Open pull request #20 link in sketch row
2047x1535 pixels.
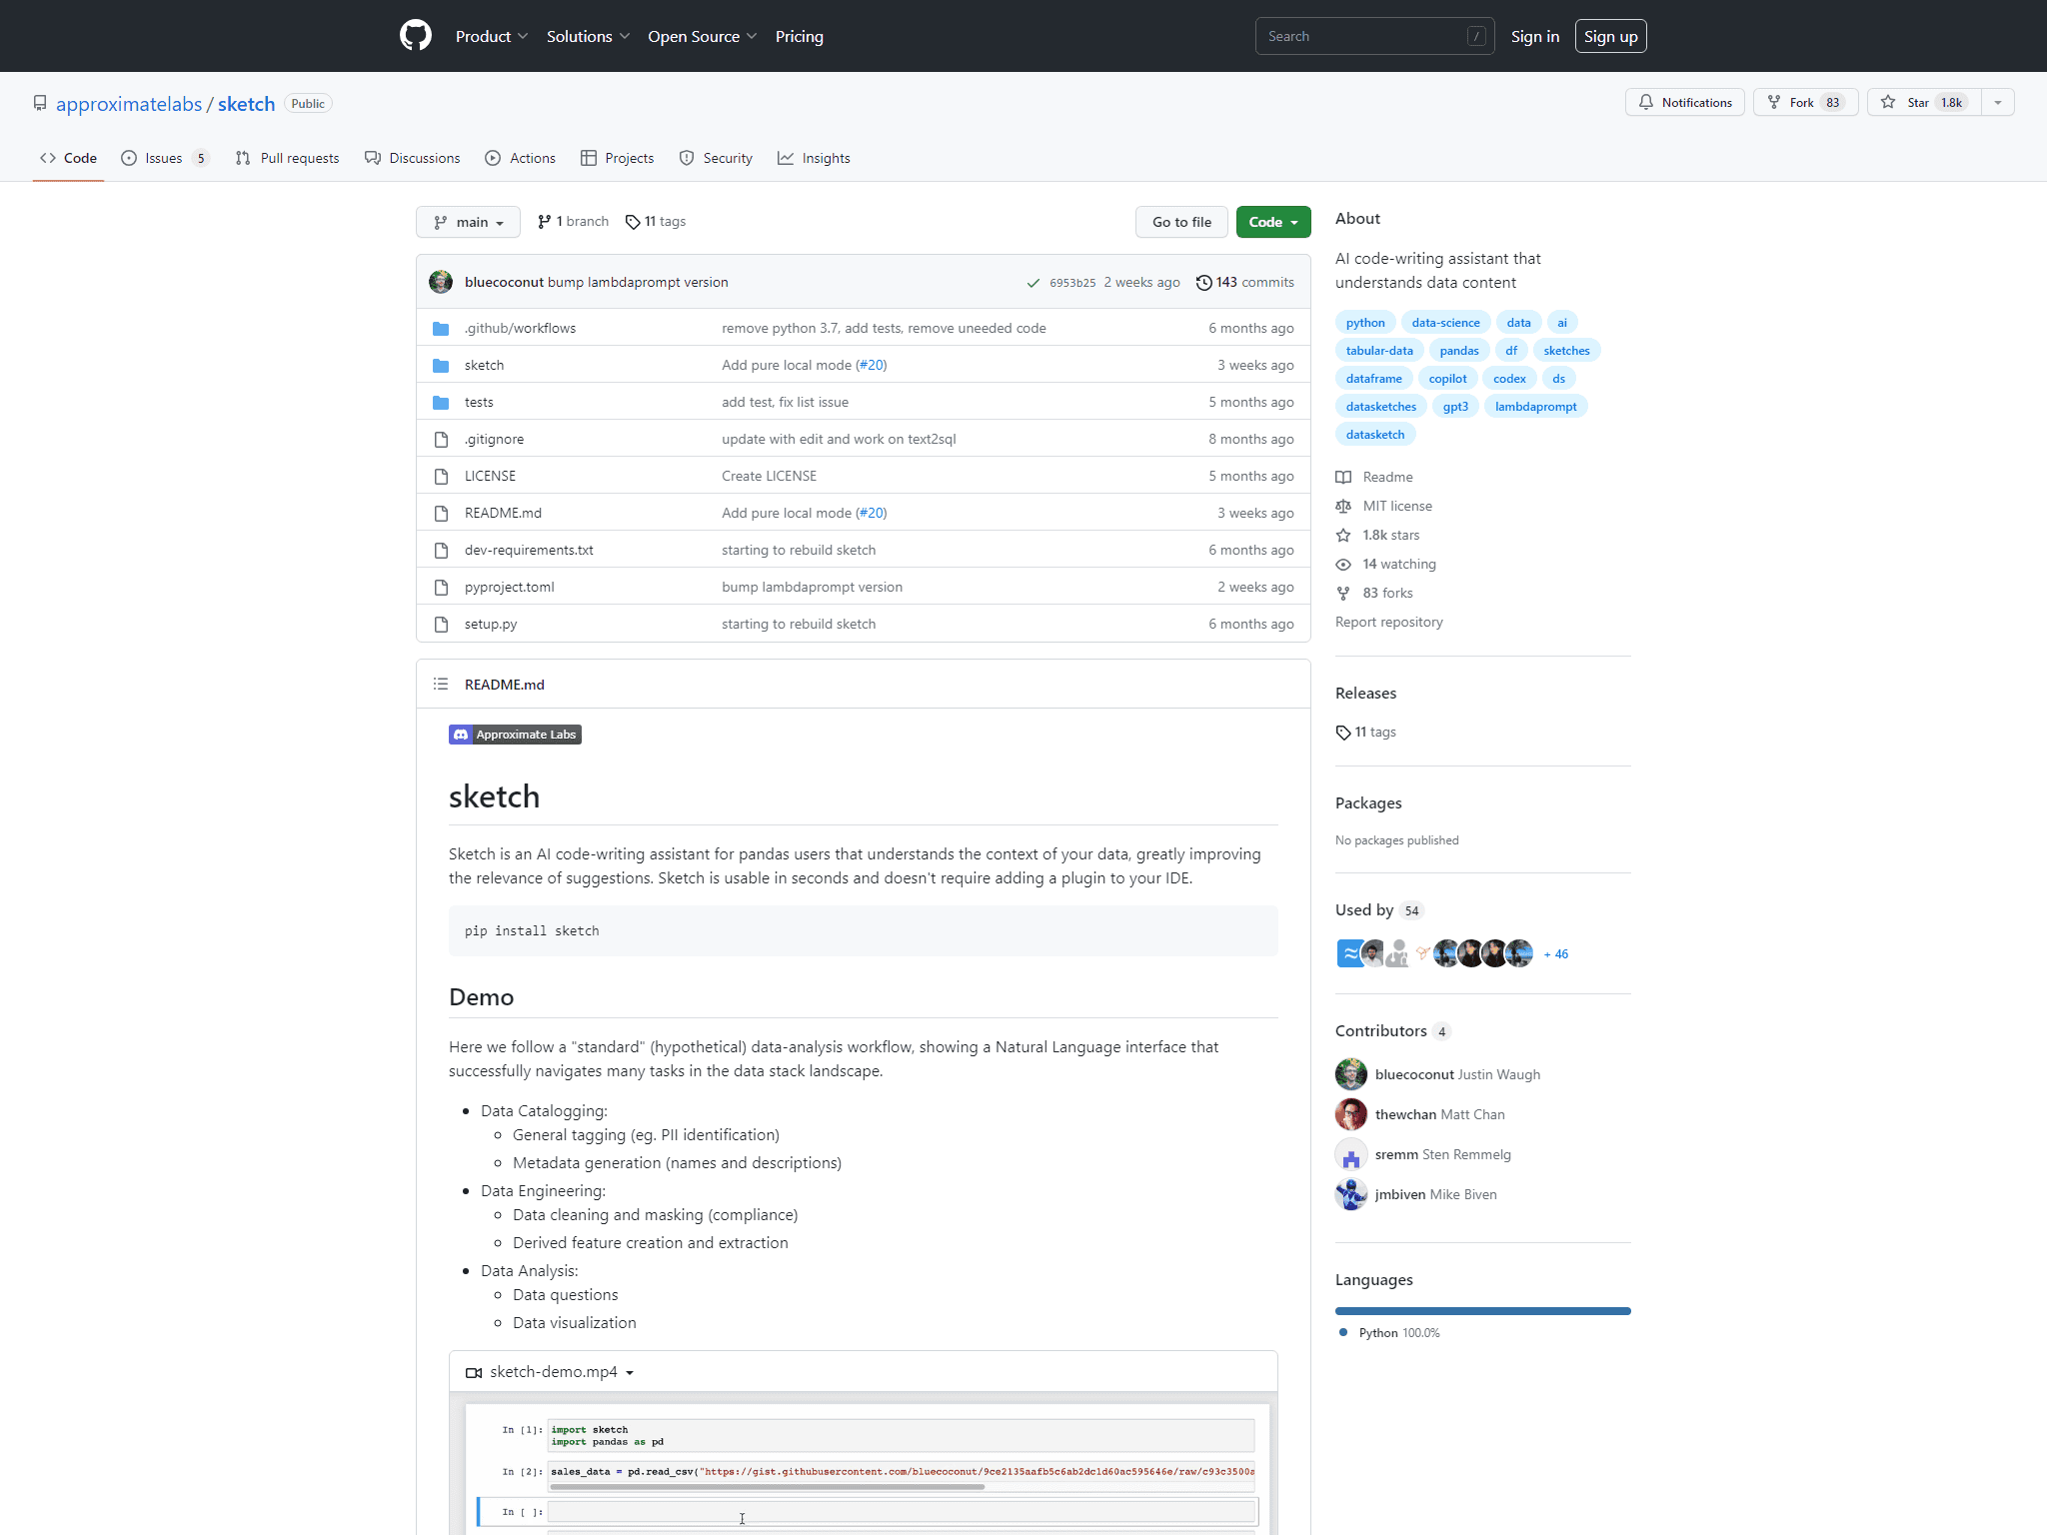[872, 366]
